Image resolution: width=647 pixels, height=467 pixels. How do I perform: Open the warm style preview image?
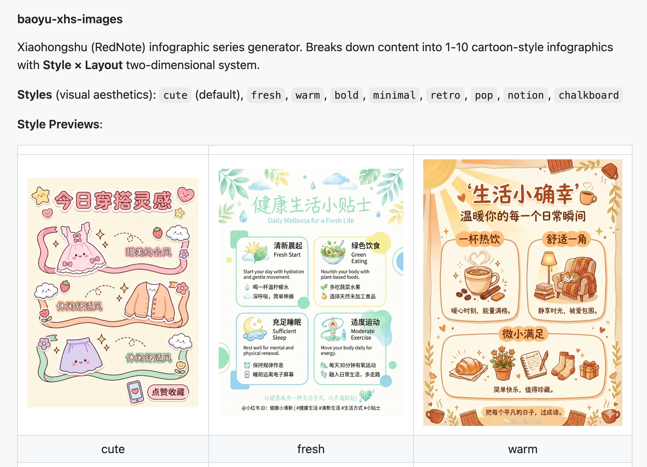click(x=523, y=292)
